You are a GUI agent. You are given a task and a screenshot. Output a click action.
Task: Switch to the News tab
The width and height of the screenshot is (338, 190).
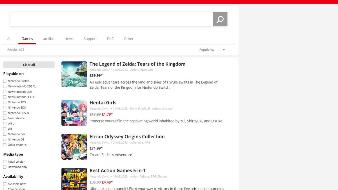[x=69, y=39]
